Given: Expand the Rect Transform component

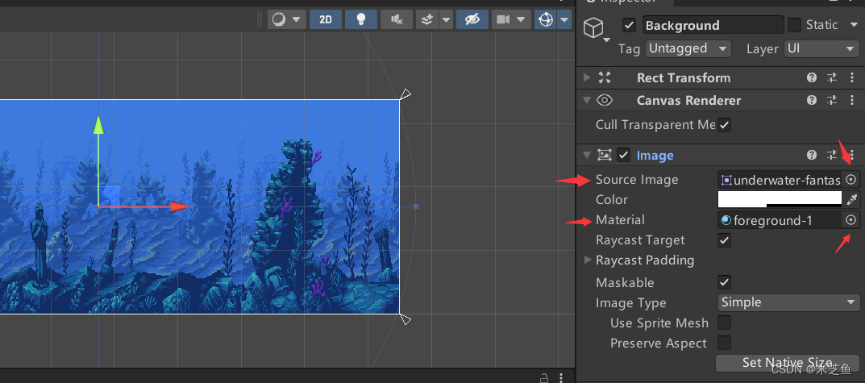Looking at the screenshot, I should tap(587, 78).
